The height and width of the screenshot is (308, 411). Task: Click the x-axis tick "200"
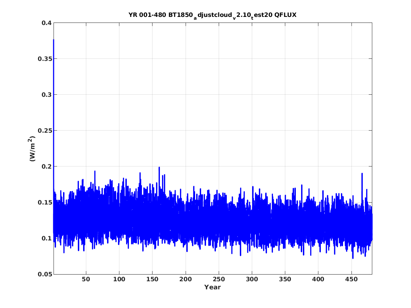click(186, 279)
